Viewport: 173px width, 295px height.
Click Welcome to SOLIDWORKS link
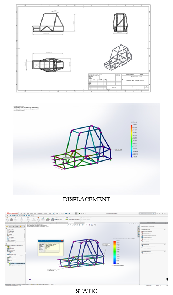coord(147,226)
